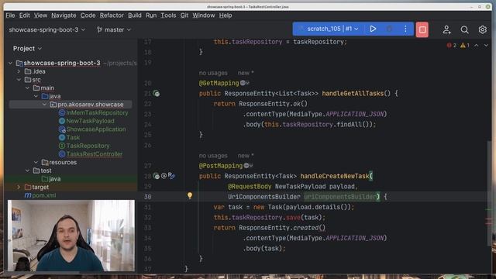The image size is (496, 279).
Task: Click the presenter webcam overlay
Action: tap(71, 236)
